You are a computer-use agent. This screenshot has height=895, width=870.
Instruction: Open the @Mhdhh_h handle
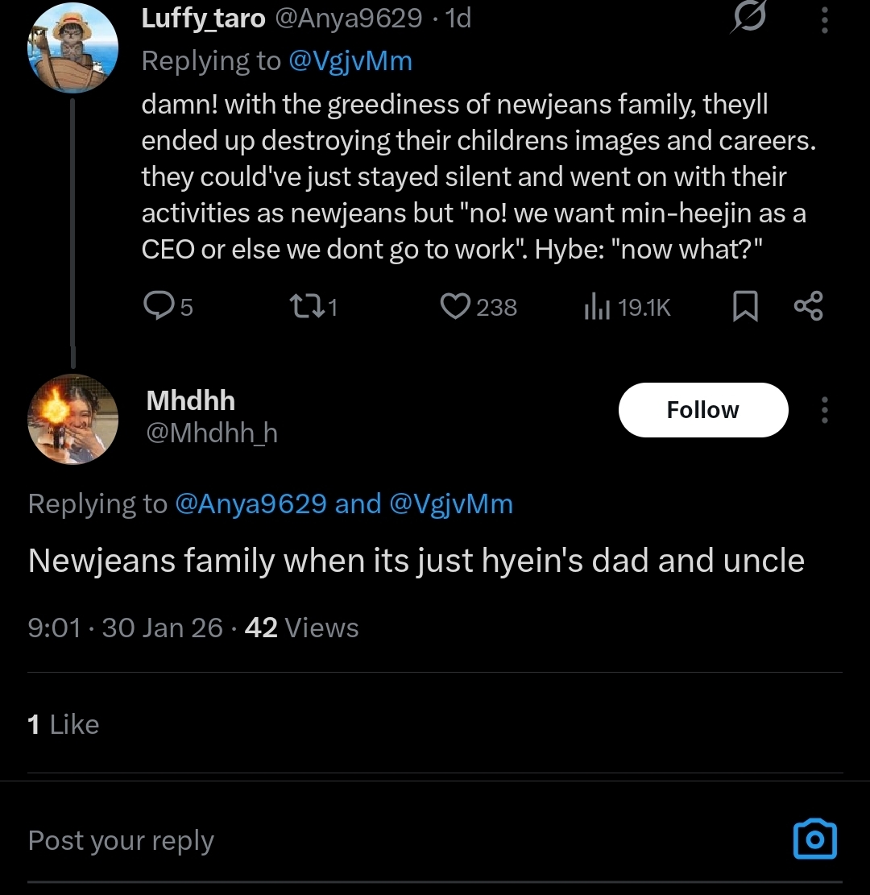(x=212, y=433)
